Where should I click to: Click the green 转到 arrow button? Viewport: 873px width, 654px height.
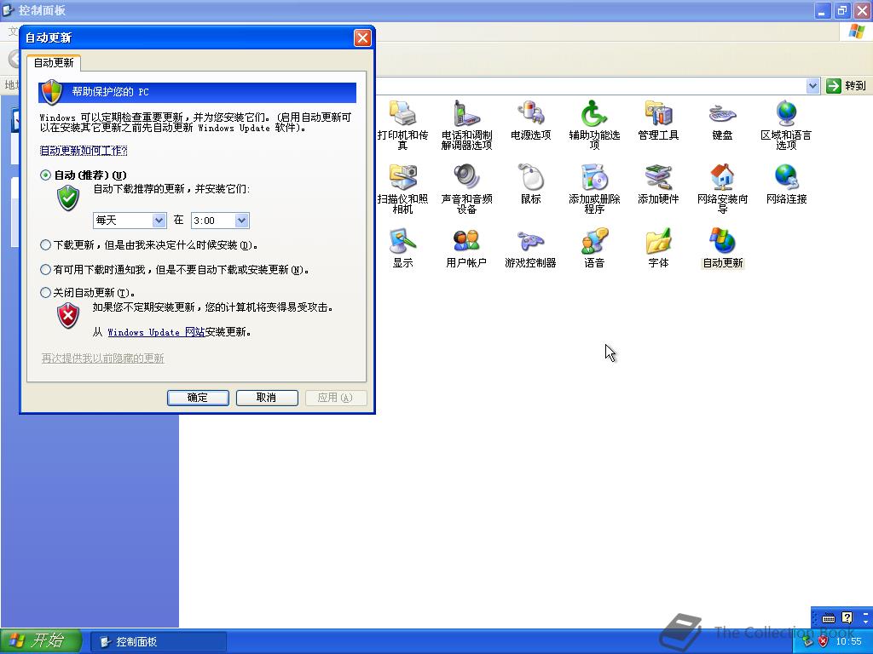click(834, 86)
